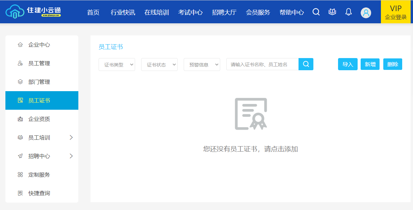Screen dimensions: 413x210
Task: Open the 证书状态 dropdown
Action: pyautogui.click(x=159, y=64)
